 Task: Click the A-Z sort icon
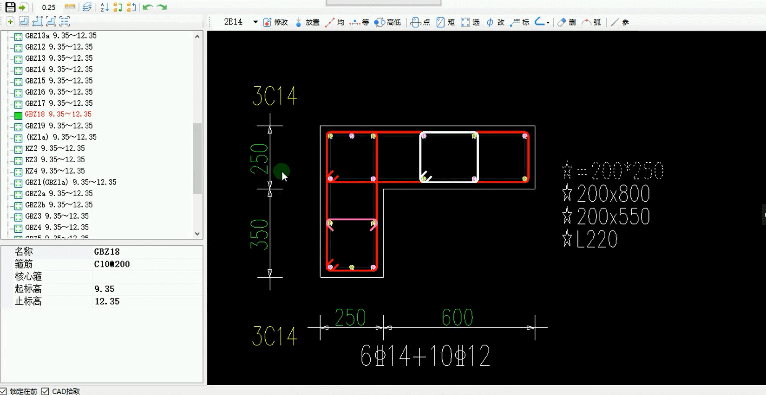click(104, 7)
